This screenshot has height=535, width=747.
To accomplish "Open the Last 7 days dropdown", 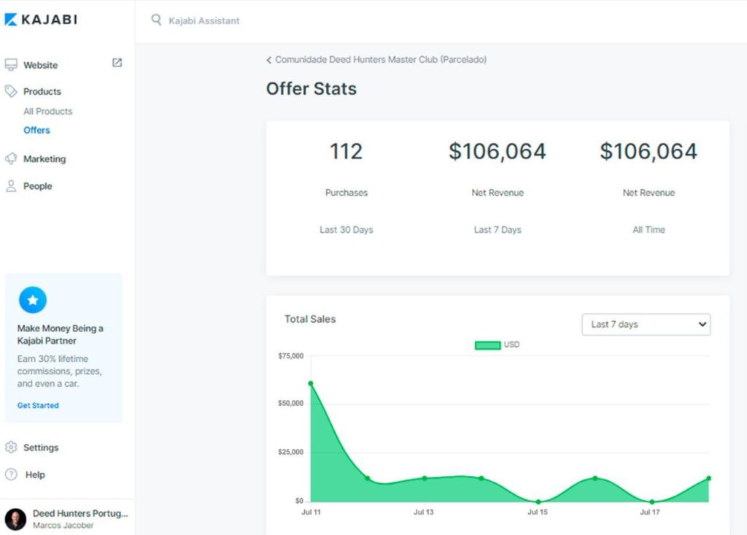I will [x=646, y=324].
